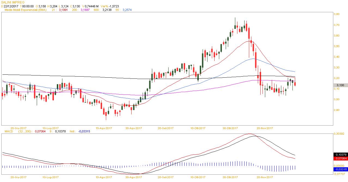
Task: Click 30-Ott-2017 on the main chart date axis
Action: (230, 128)
